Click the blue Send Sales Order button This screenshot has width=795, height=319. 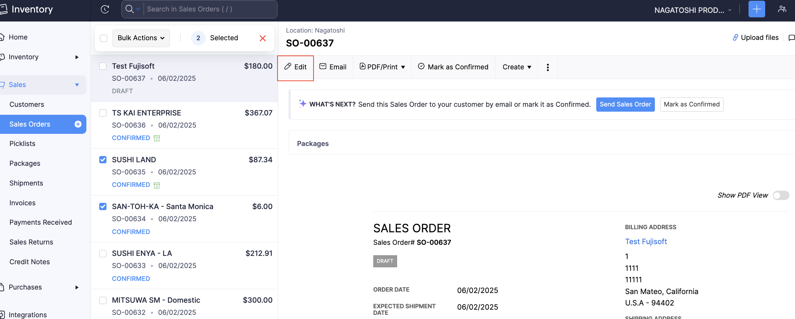(x=625, y=104)
